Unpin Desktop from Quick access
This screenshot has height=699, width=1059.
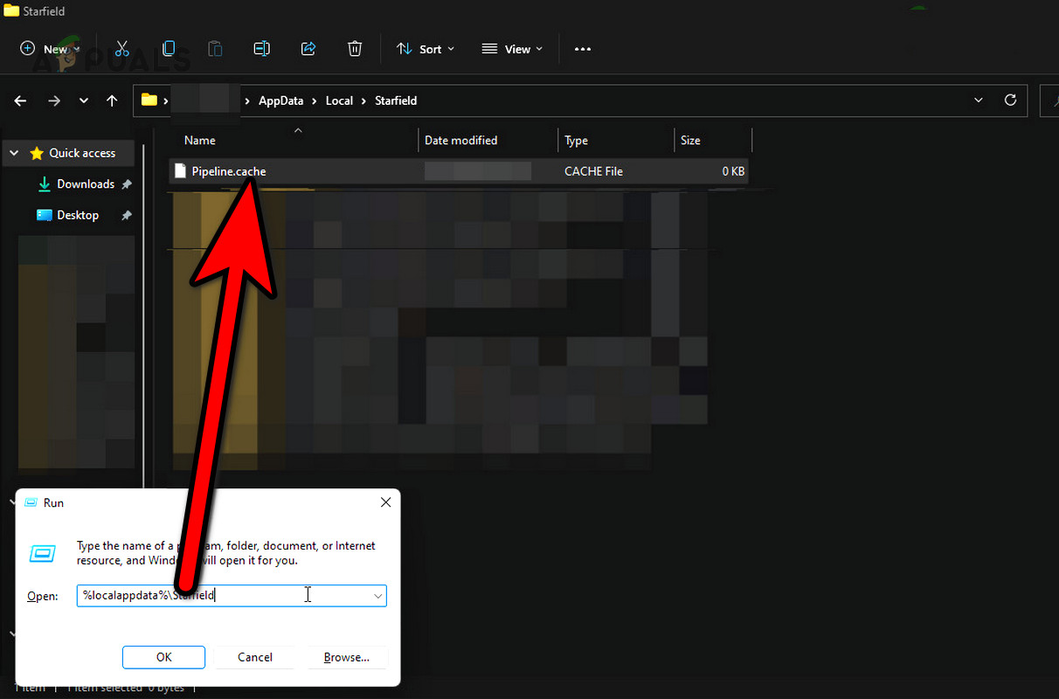125,214
